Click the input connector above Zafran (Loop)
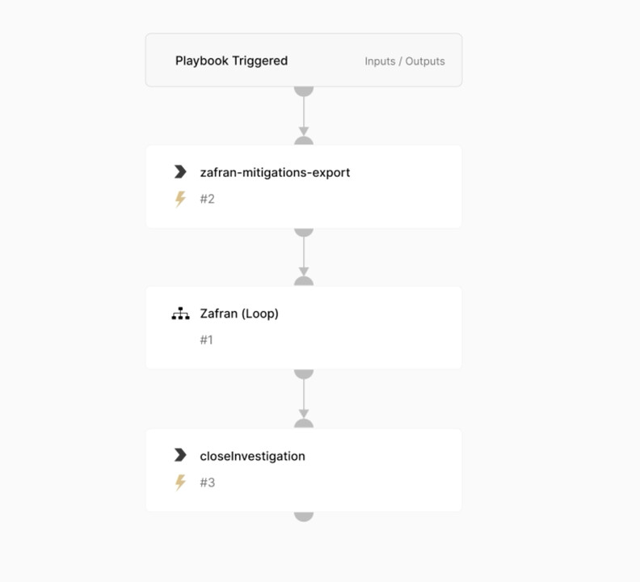The image size is (640, 582). pos(304,281)
